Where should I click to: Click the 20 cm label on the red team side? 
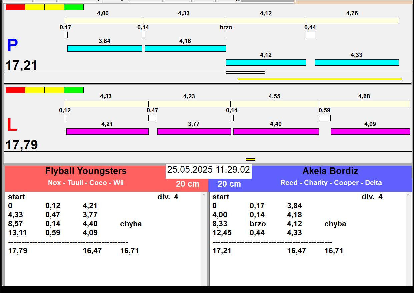[187, 184]
